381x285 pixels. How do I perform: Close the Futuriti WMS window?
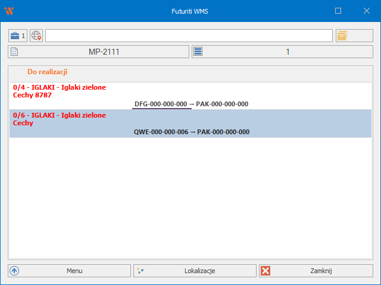366,11
